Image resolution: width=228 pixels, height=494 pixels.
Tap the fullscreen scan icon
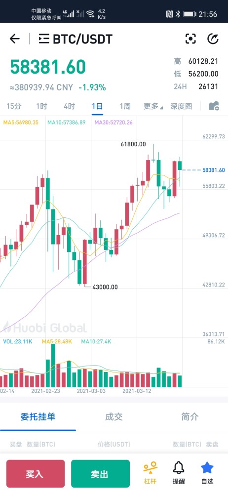click(190, 39)
